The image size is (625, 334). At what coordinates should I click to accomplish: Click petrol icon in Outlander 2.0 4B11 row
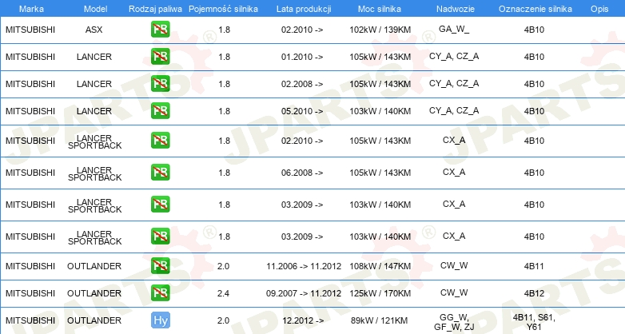pyautogui.click(x=160, y=266)
